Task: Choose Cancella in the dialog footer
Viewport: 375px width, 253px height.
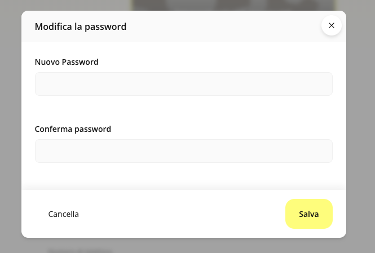Action: pyautogui.click(x=64, y=214)
